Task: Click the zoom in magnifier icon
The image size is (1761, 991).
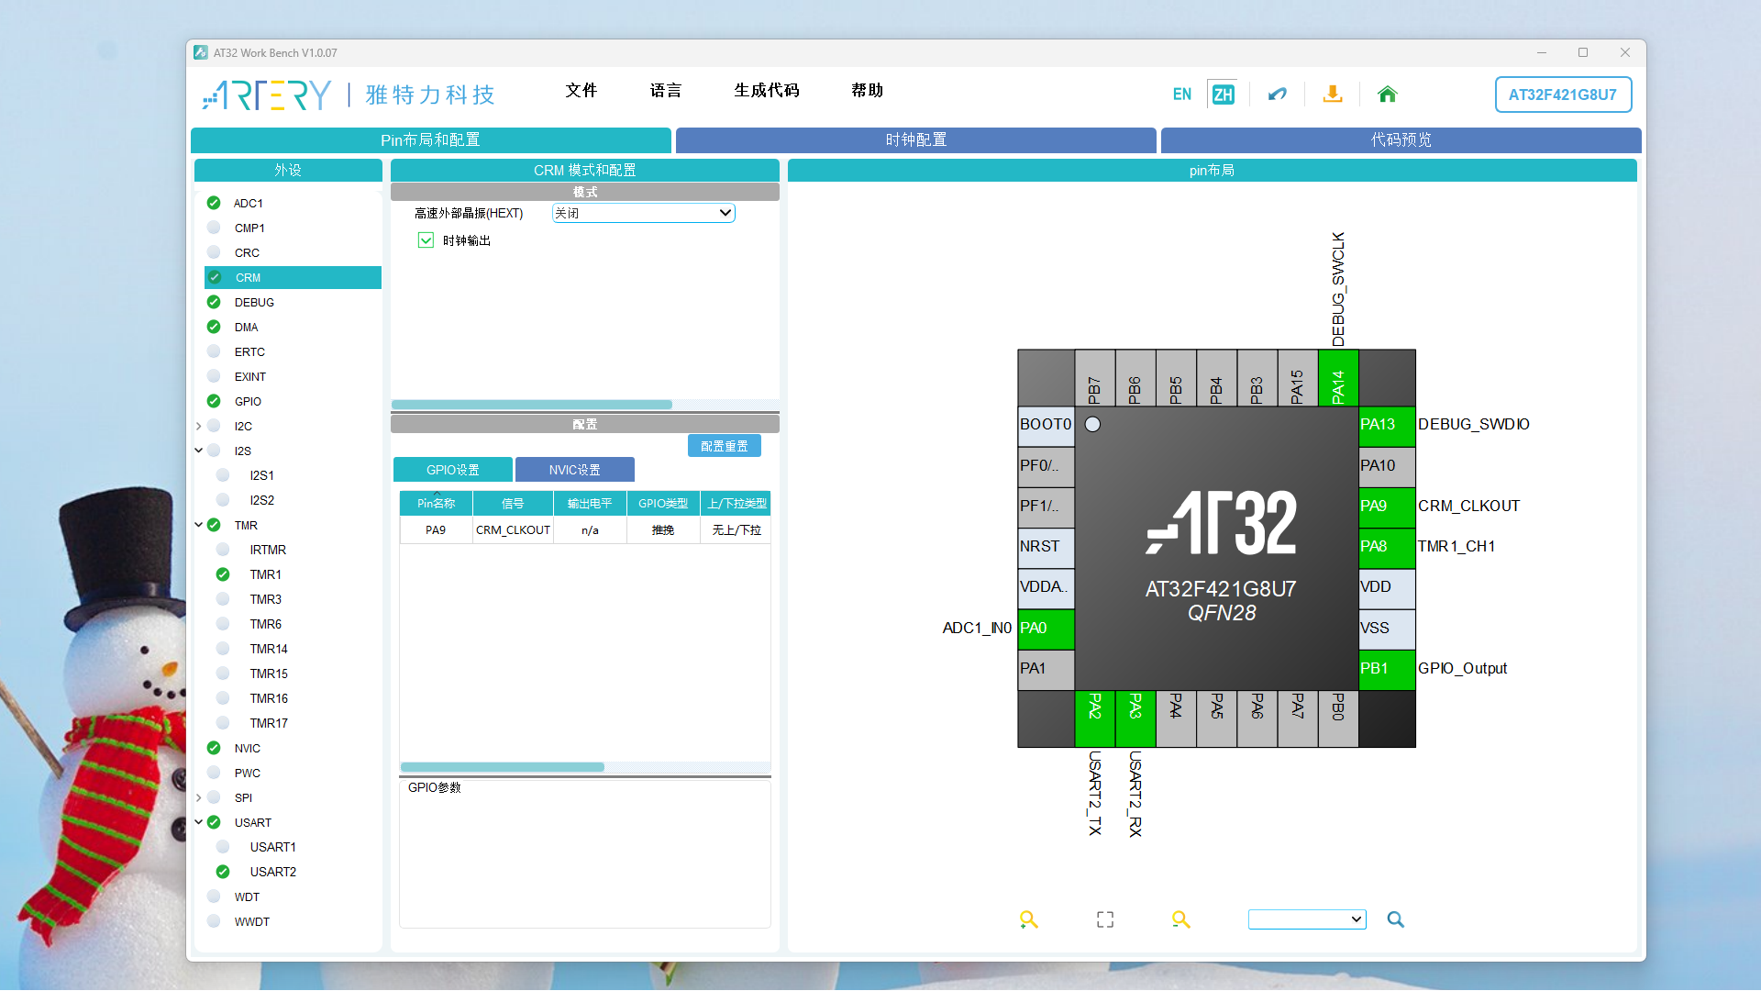Action: (1028, 919)
